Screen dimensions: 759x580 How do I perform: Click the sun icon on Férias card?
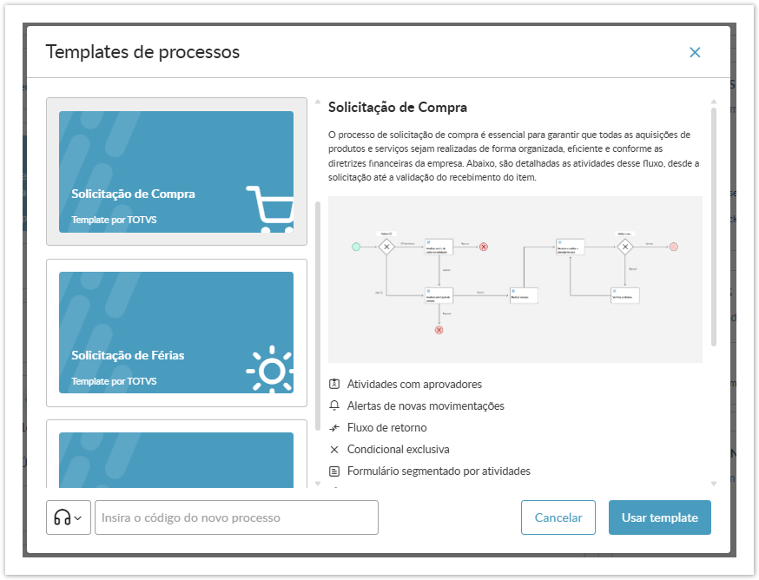pyautogui.click(x=270, y=369)
